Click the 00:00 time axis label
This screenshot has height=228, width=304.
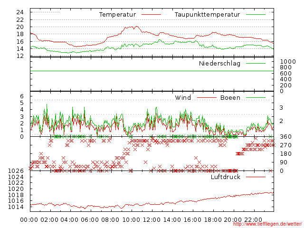pos(29,220)
